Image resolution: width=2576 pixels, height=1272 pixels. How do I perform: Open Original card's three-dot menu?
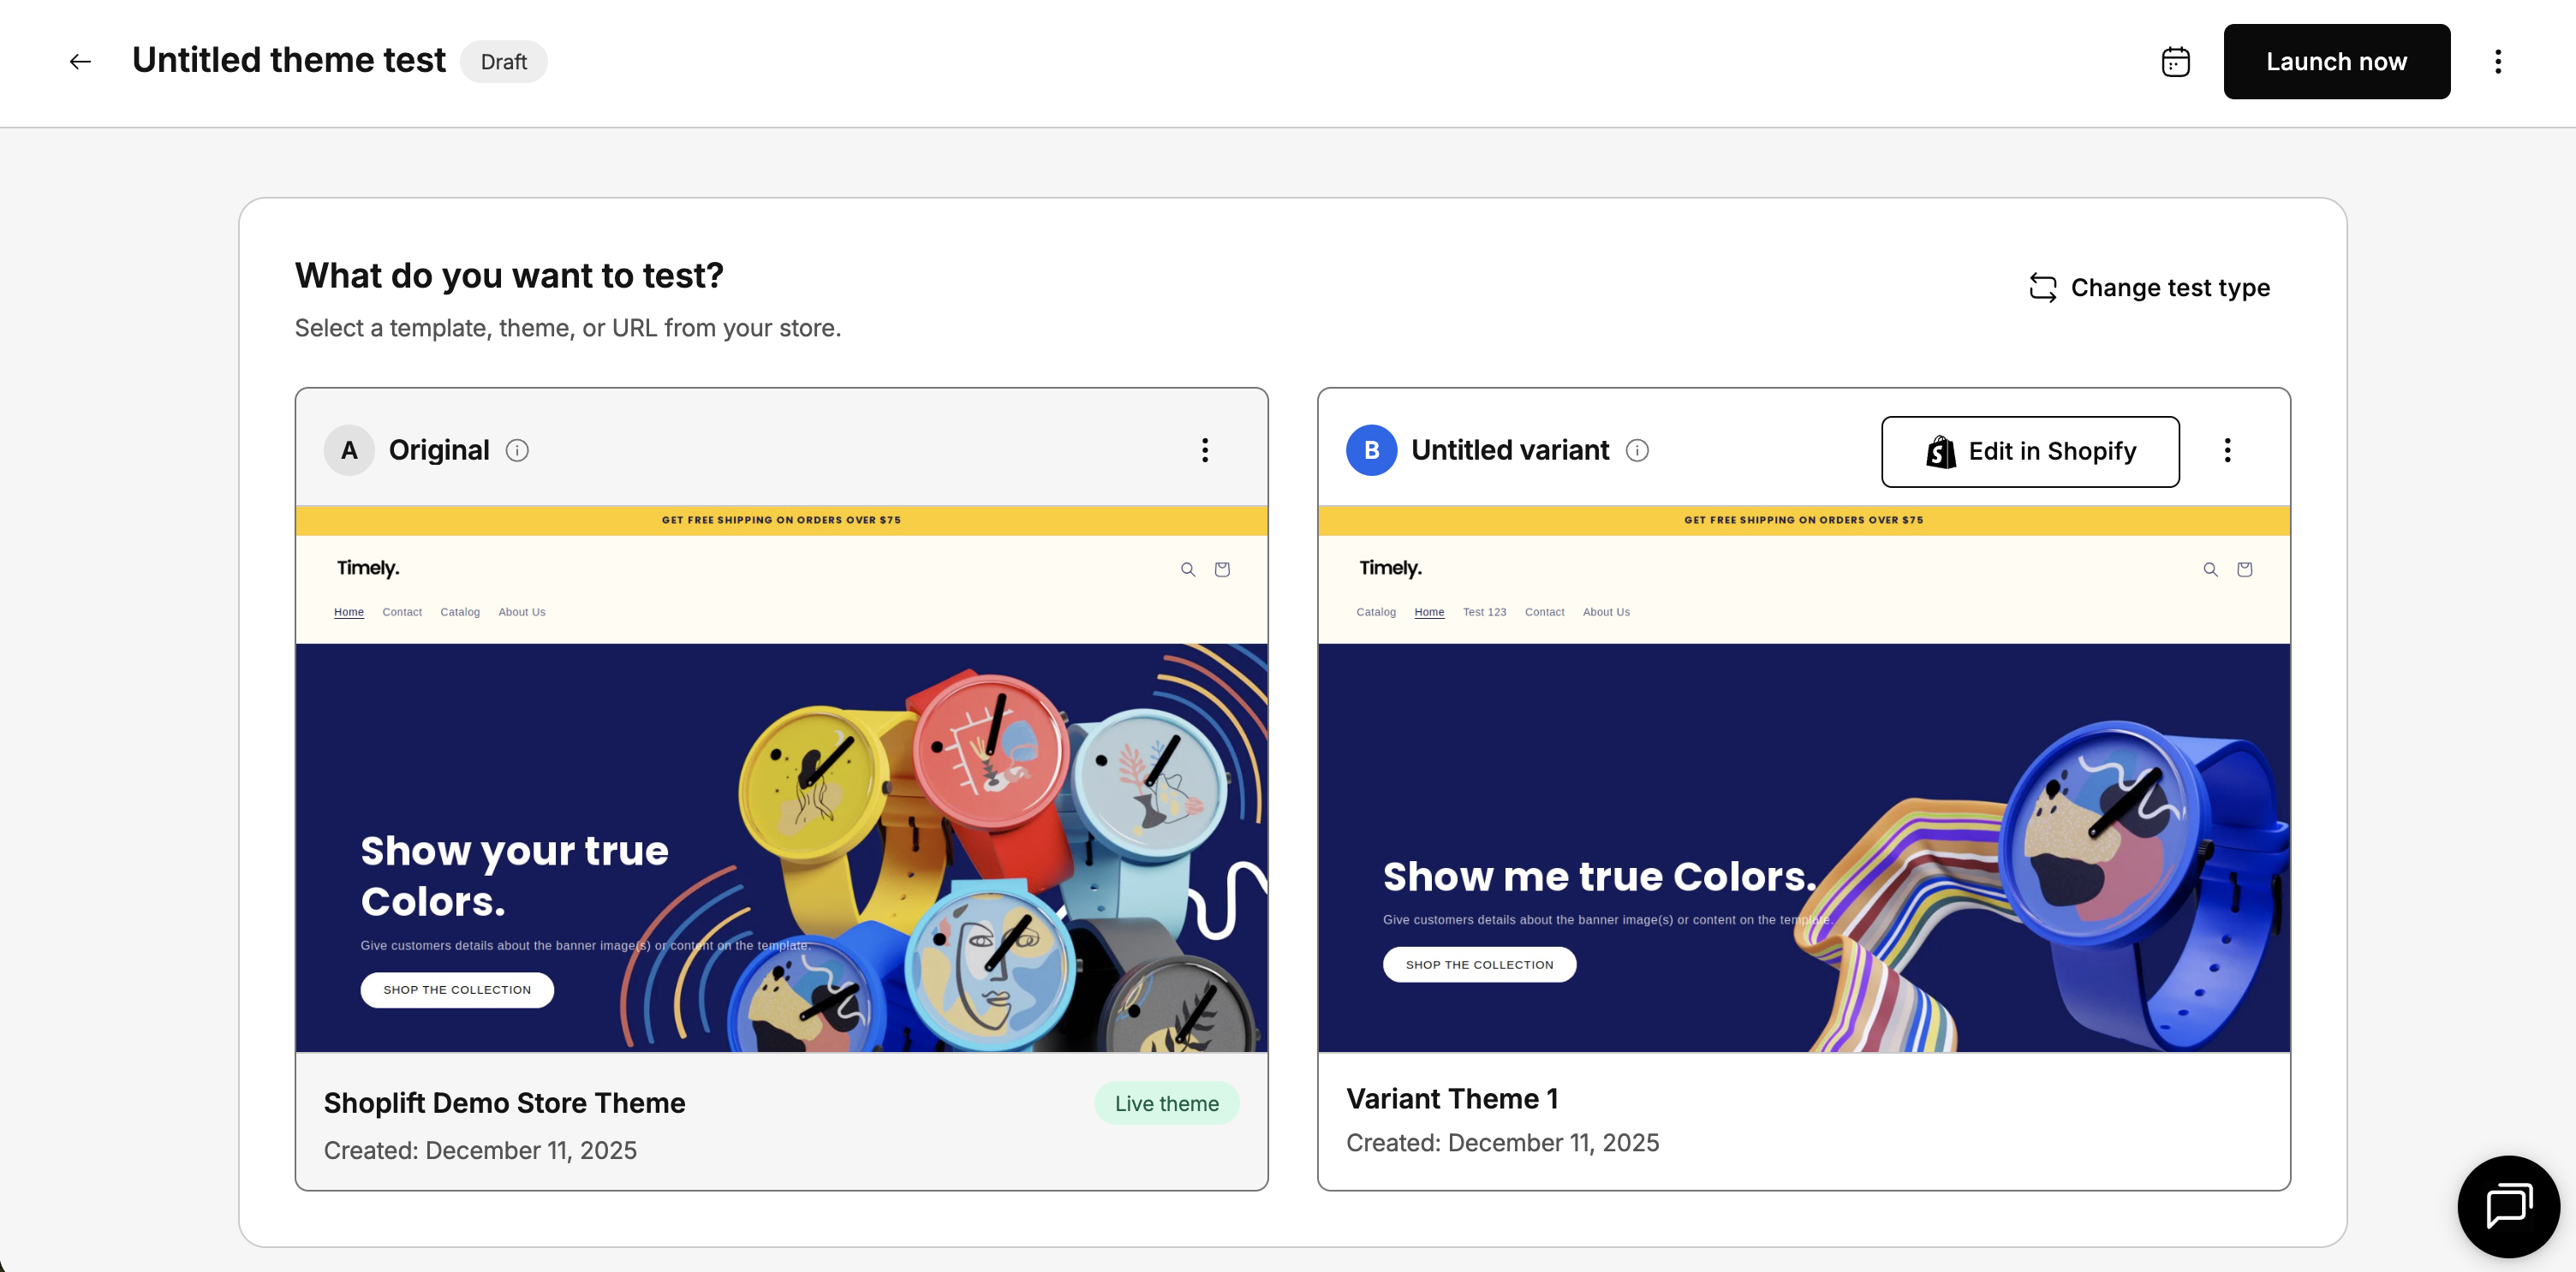tap(1205, 450)
